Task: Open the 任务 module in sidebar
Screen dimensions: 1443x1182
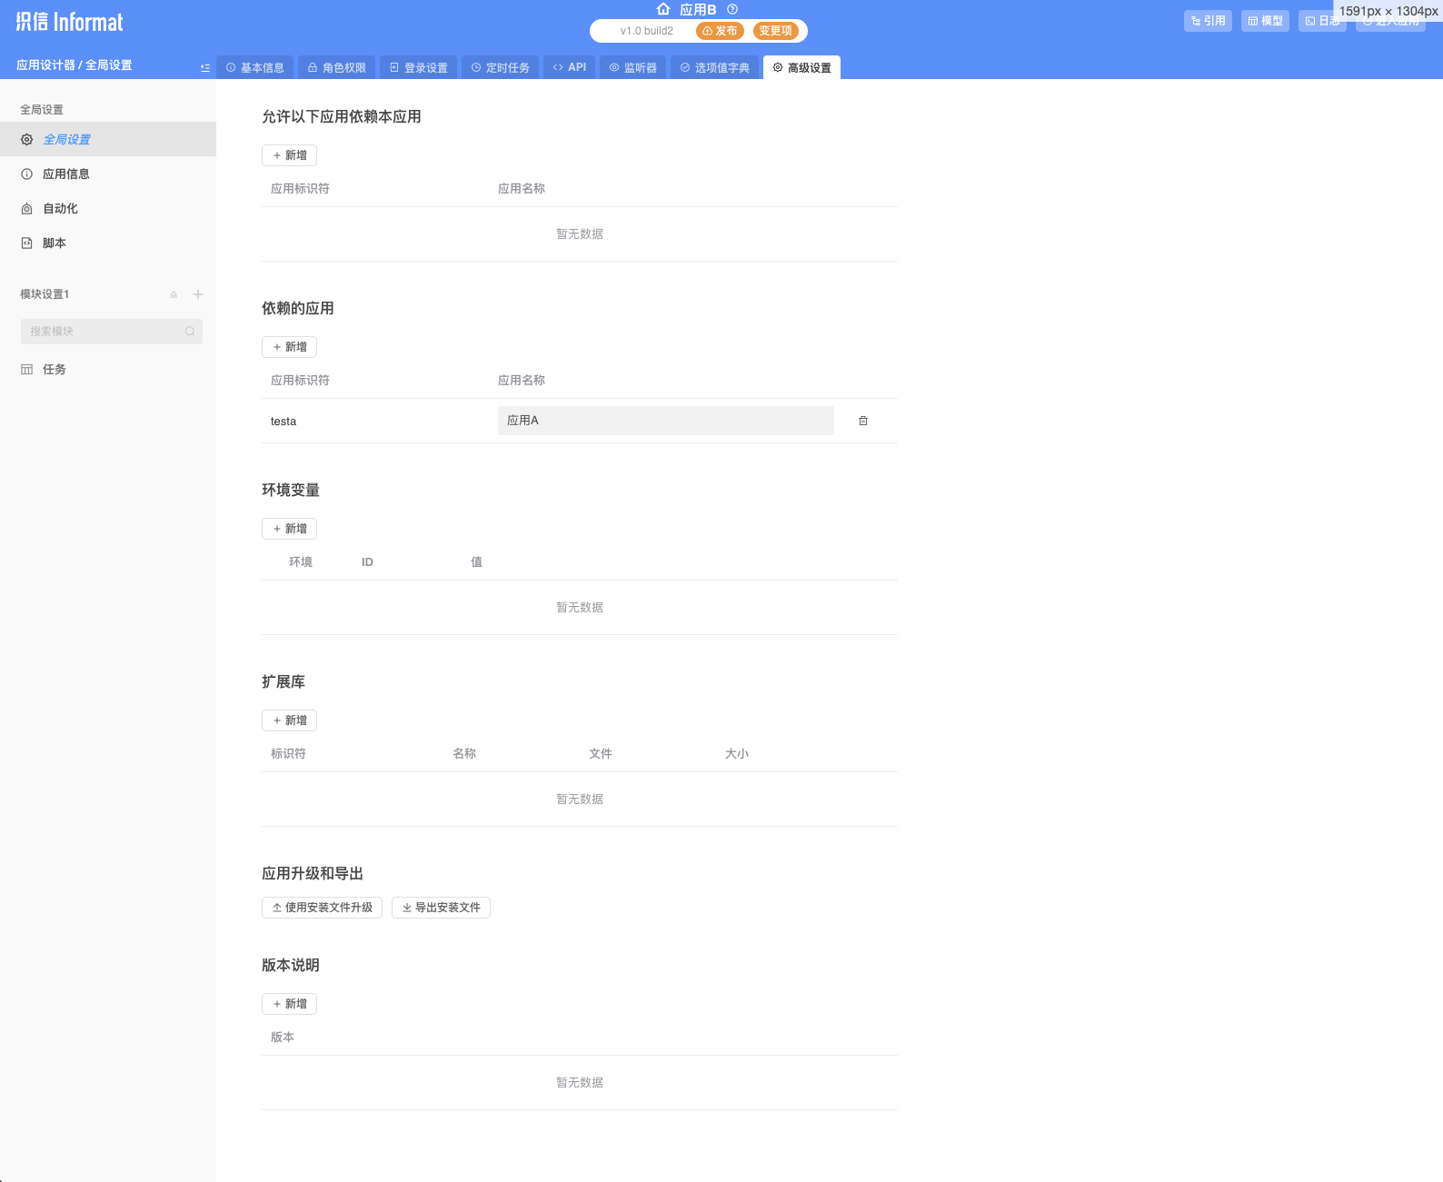Action: tap(55, 370)
